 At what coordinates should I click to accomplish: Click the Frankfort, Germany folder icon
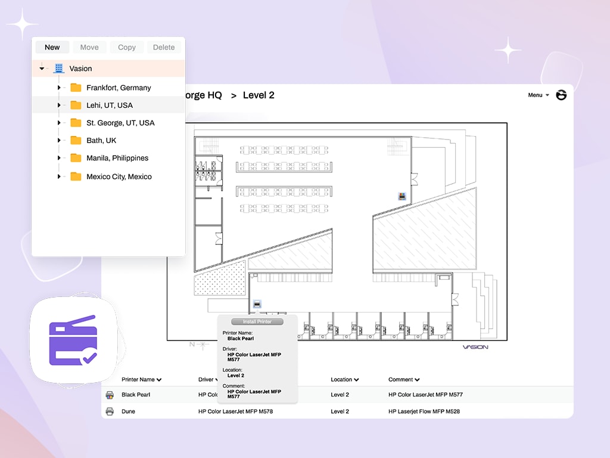click(76, 88)
